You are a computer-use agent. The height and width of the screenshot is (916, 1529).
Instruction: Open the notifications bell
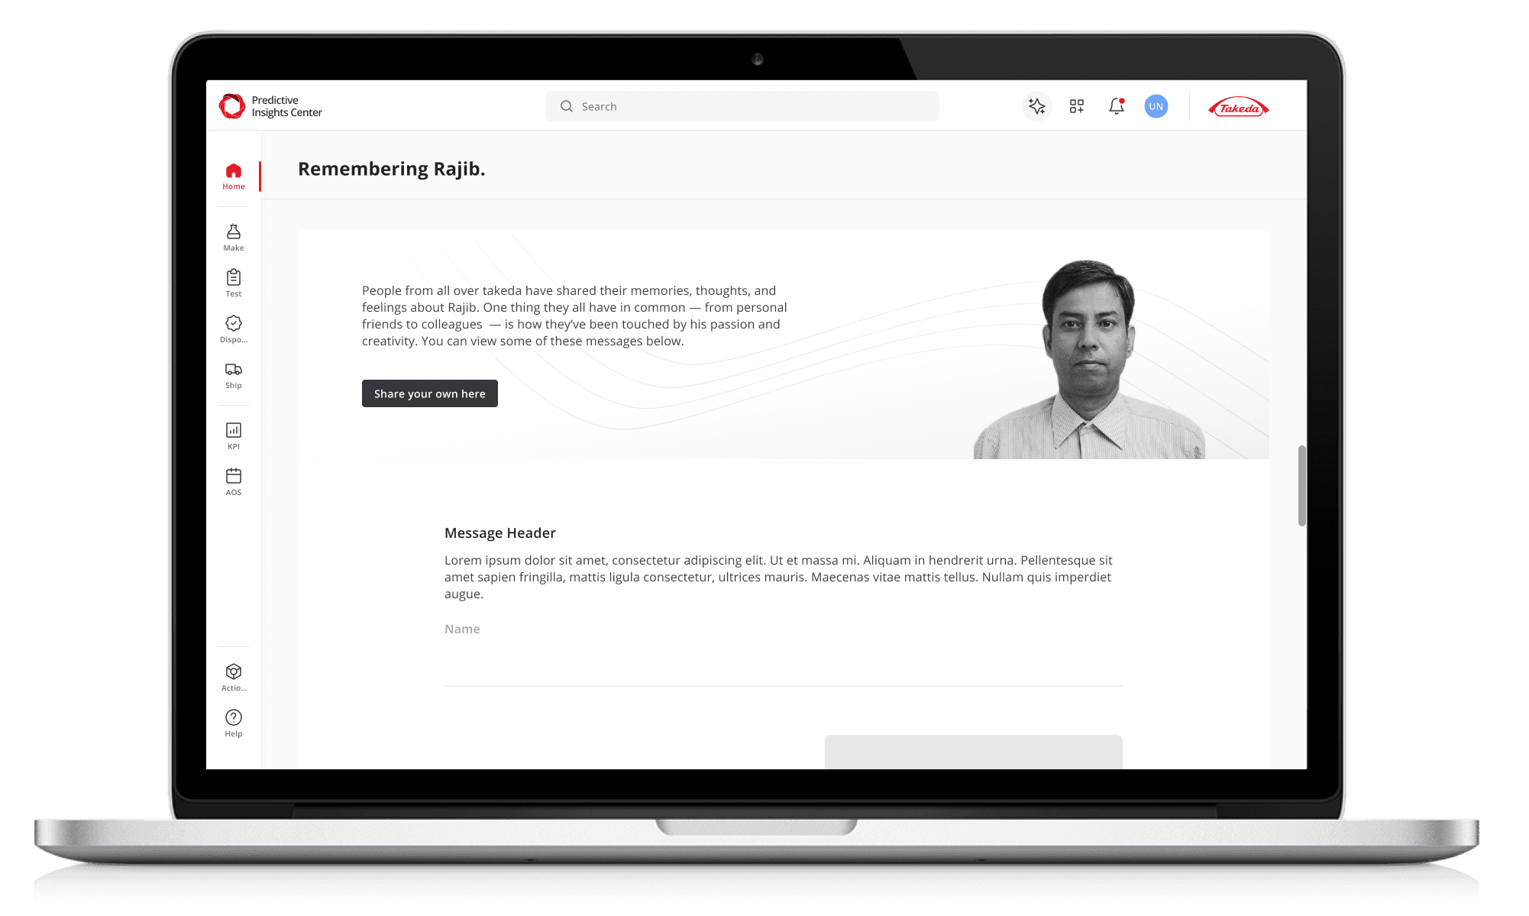[1117, 106]
